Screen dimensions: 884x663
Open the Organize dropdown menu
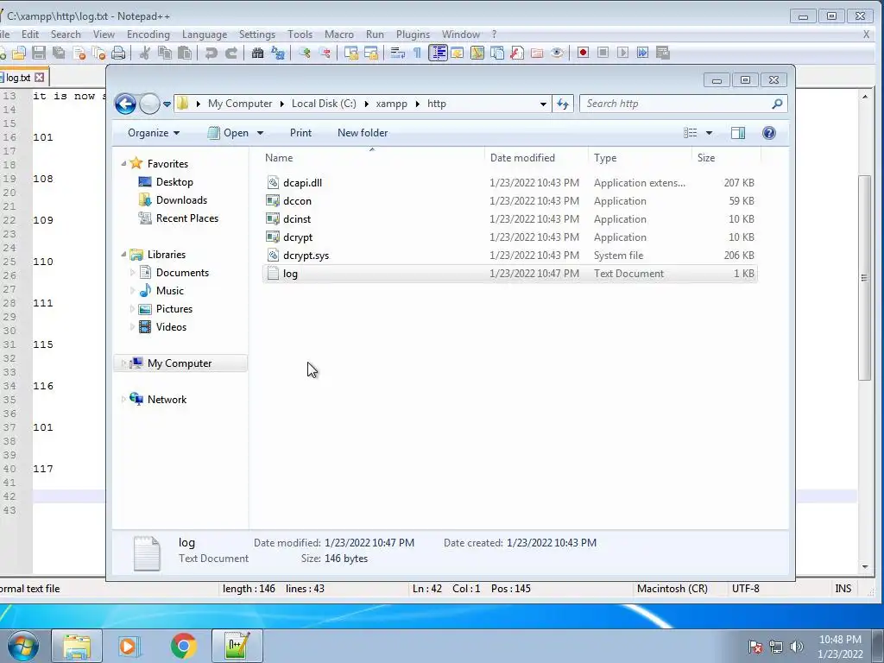coord(154,133)
